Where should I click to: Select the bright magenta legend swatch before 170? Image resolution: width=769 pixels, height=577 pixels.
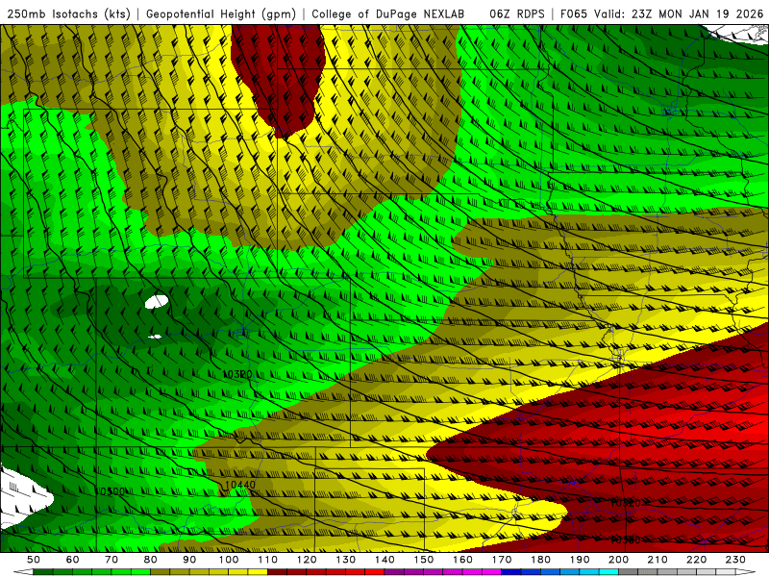491,571
